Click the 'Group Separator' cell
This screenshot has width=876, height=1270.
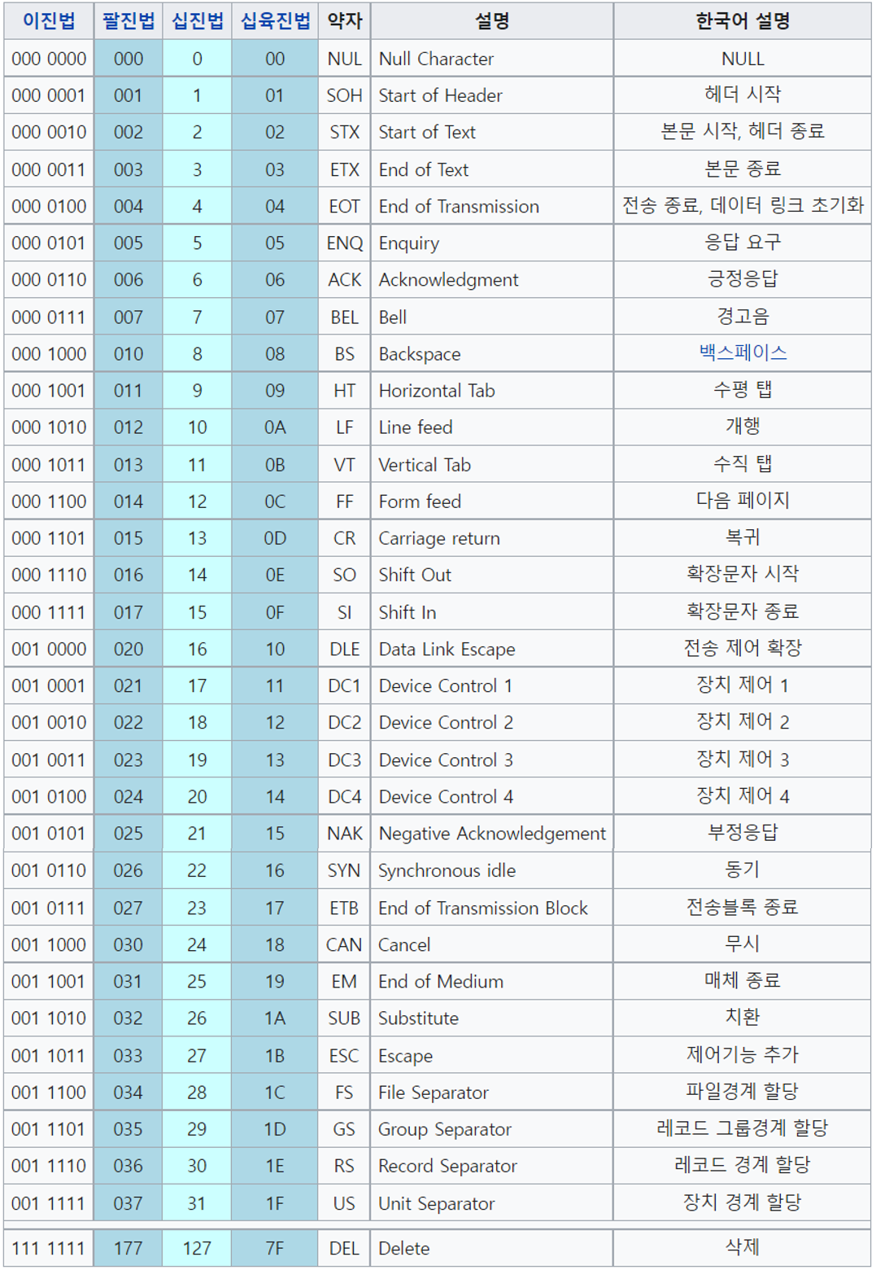(x=492, y=1128)
